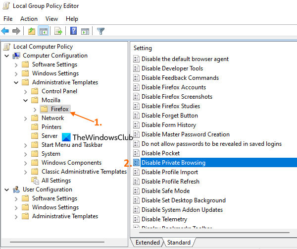
Task: Click the Server folder icon
Action: [x=35, y=136]
